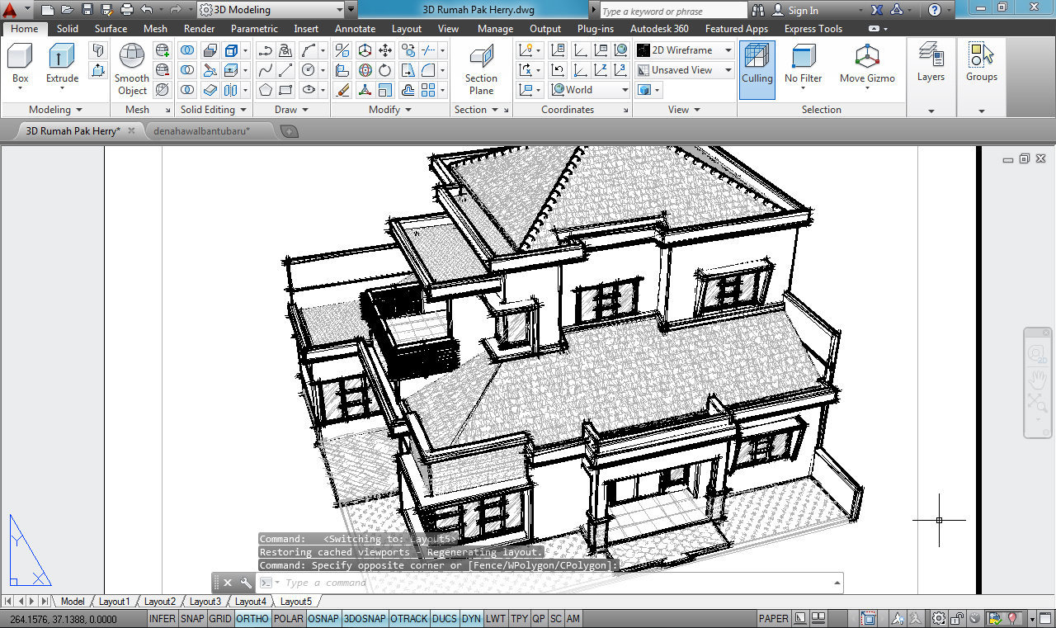Select the Box modeling tool
This screenshot has width=1056, height=628.
(20, 63)
